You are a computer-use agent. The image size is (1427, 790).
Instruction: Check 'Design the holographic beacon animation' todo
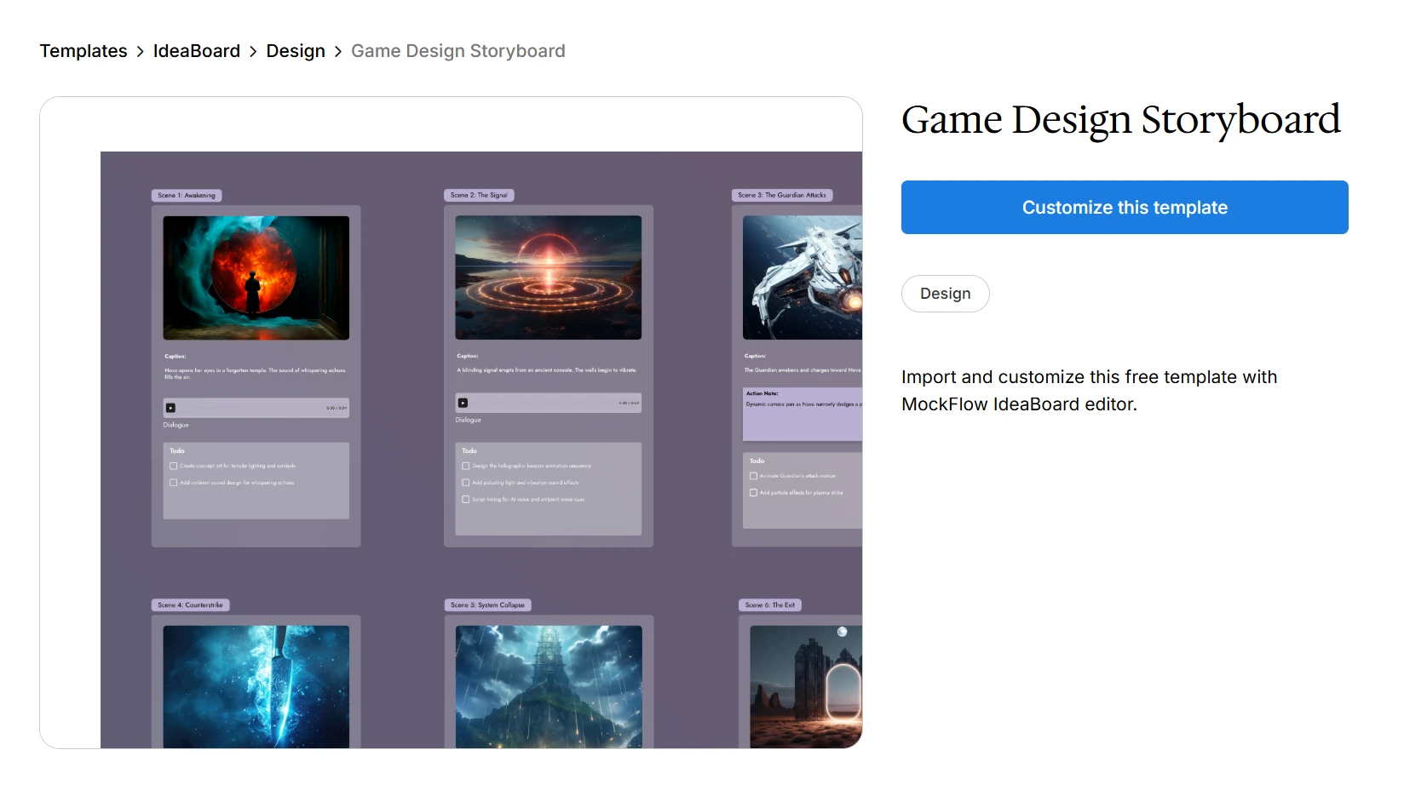(466, 466)
